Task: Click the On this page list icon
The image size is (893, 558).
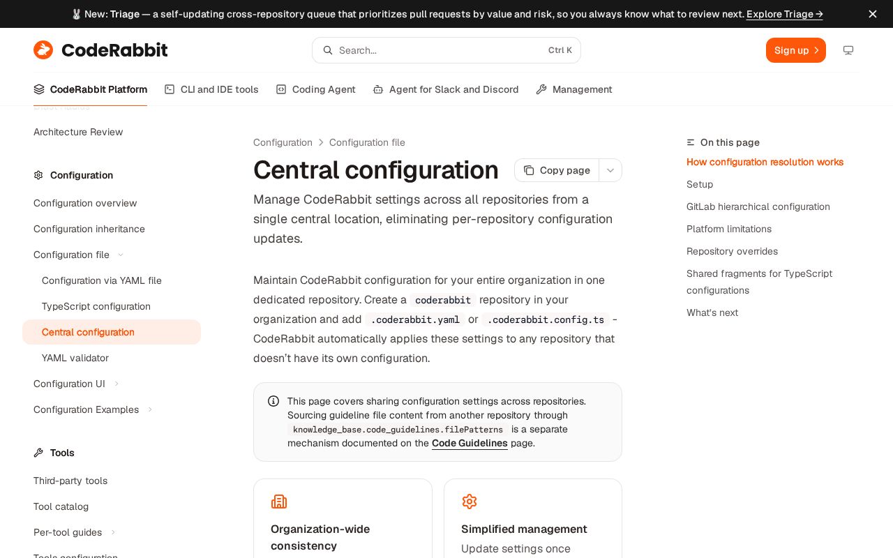Action: [x=691, y=142]
